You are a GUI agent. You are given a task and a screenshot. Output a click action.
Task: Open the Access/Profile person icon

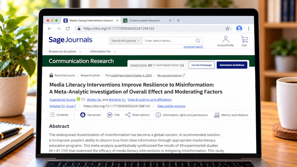[225, 39]
